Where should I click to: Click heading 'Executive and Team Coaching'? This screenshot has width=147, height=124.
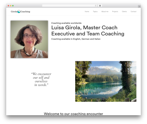pyautogui.click(x=88, y=34)
